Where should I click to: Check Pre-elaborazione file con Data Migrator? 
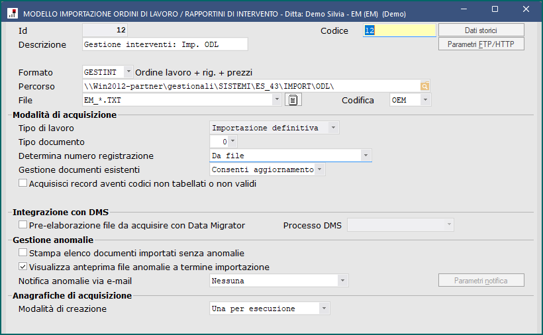23,225
